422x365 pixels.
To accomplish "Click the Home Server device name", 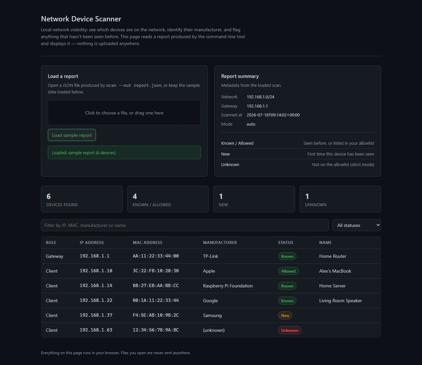I will [x=332, y=286].
